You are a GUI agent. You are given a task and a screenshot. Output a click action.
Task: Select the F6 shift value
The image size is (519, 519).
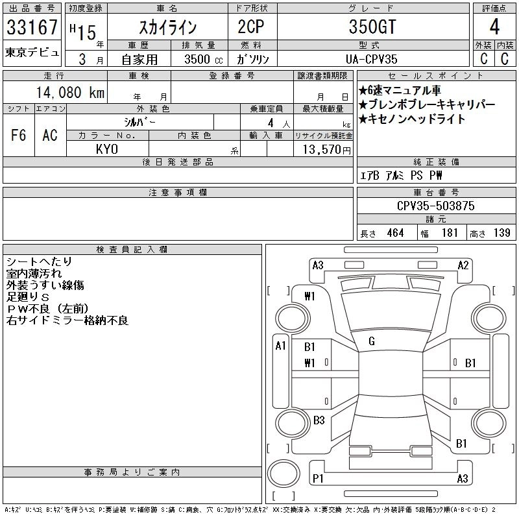tap(19, 135)
